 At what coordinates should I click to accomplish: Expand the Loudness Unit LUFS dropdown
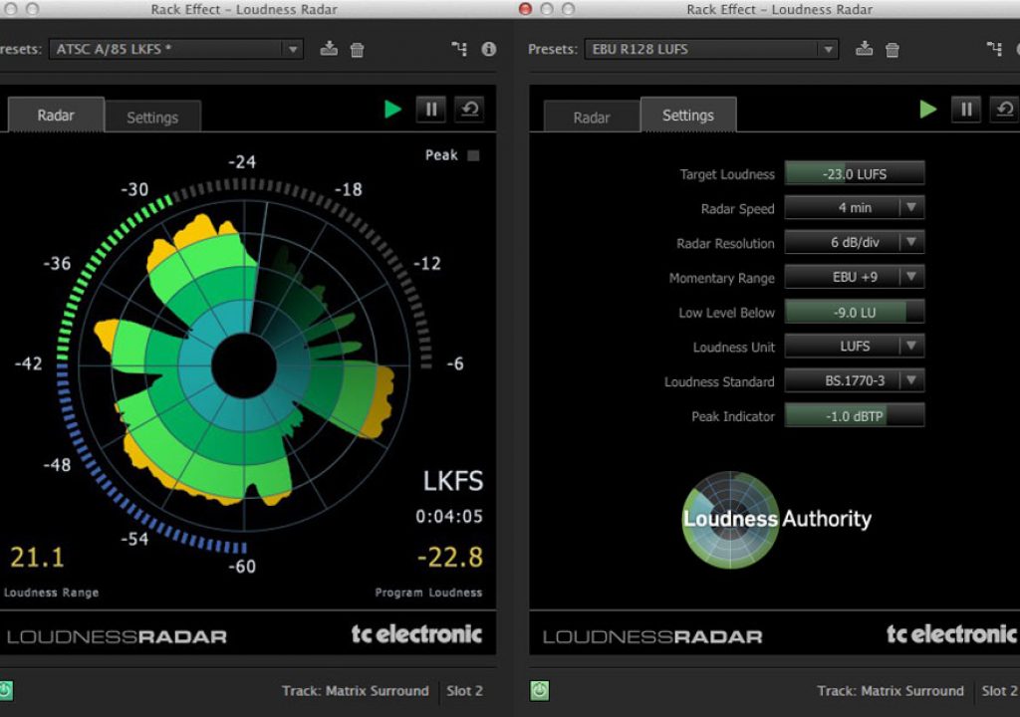coord(854,347)
